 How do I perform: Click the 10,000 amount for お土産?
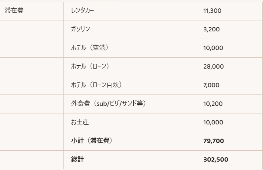point(213,122)
